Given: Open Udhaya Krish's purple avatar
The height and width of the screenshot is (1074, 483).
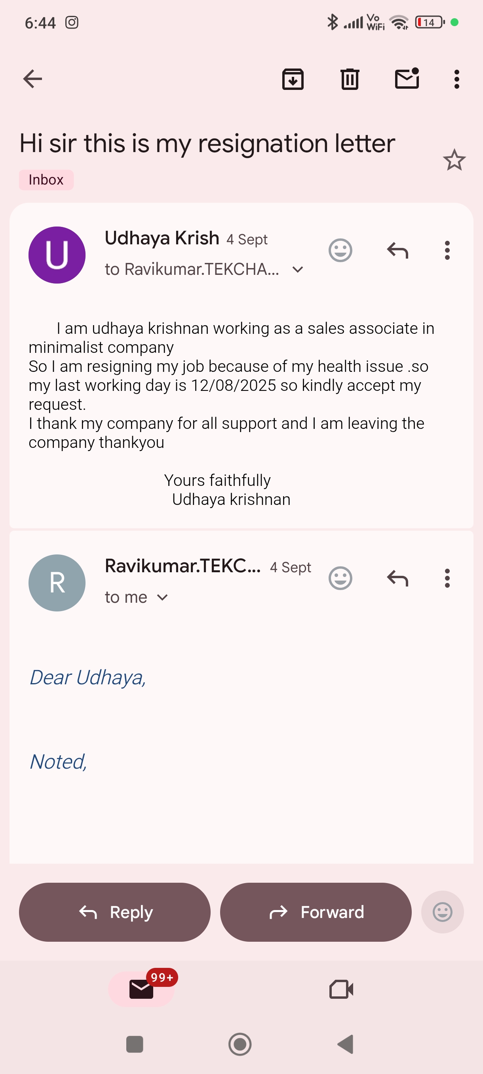Looking at the screenshot, I should [57, 255].
